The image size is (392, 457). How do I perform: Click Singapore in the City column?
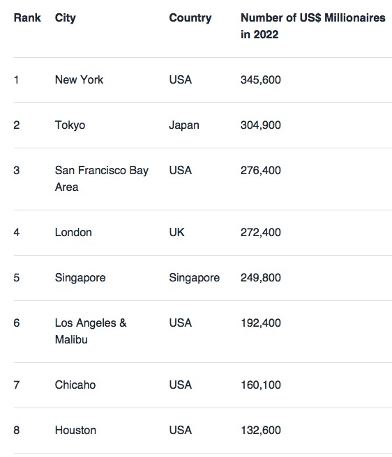80,278
